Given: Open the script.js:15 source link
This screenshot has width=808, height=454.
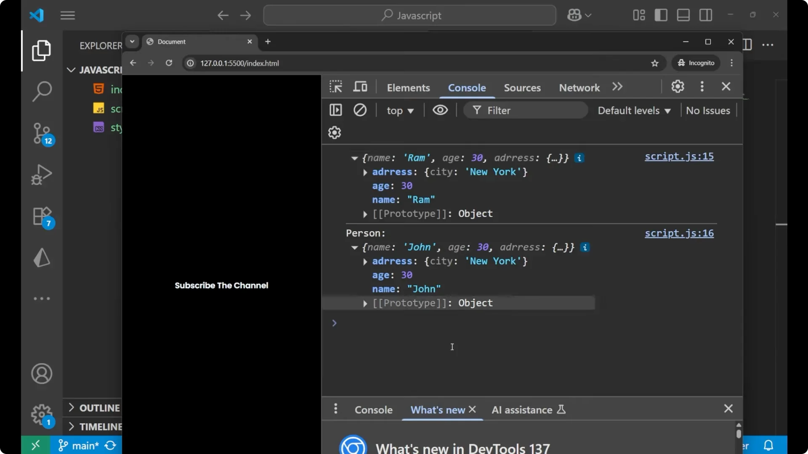Looking at the screenshot, I should 679,156.
